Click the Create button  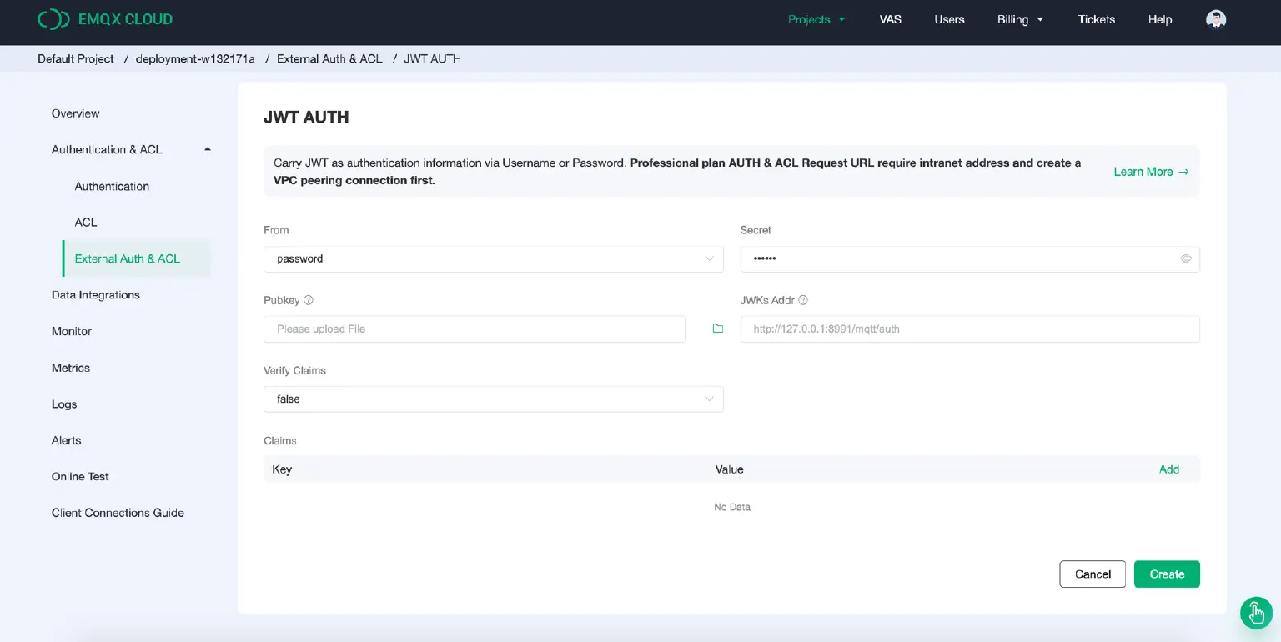click(1167, 574)
